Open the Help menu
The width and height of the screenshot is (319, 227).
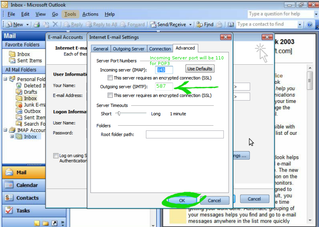point(110,14)
